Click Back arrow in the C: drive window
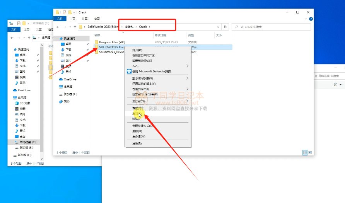The image size is (345, 203). tap(12, 38)
